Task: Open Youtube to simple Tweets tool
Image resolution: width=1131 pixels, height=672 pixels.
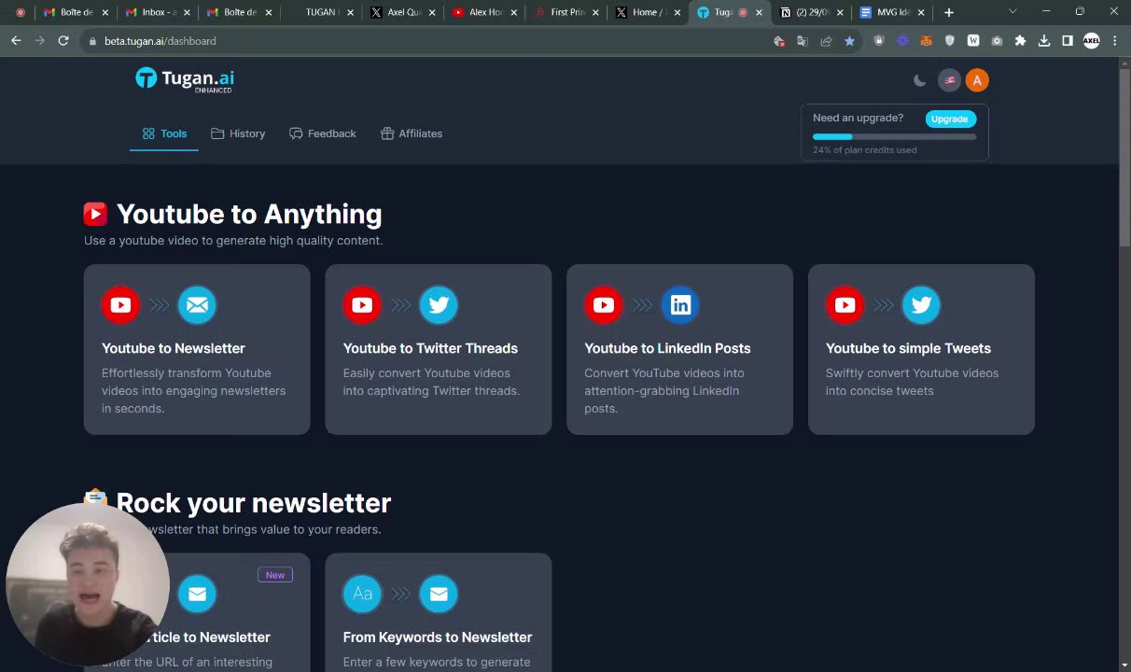Action: point(921,349)
